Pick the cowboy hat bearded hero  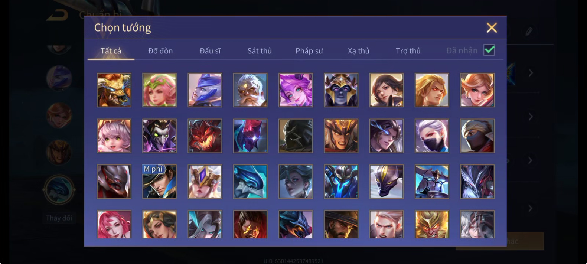pyautogui.click(x=341, y=225)
